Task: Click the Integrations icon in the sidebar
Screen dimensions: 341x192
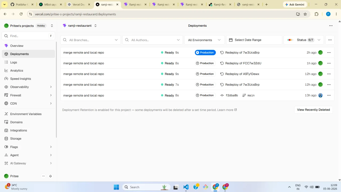Action: [x=6, y=130]
